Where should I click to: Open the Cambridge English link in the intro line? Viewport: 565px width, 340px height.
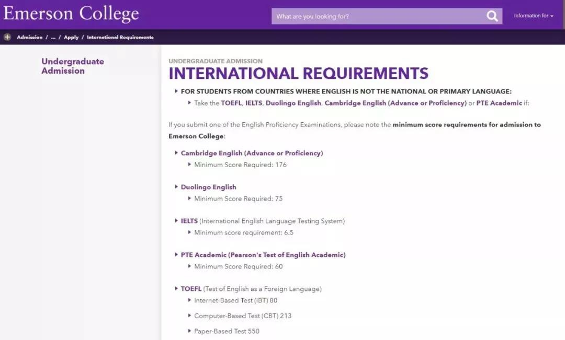point(395,103)
